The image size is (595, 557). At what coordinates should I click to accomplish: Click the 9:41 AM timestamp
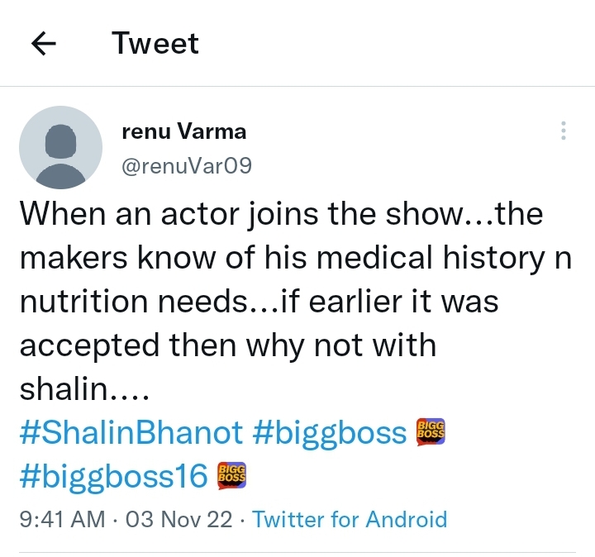[62, 520]
